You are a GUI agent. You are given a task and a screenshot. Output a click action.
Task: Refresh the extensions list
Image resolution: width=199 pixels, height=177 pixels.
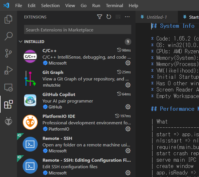(109, 17)
